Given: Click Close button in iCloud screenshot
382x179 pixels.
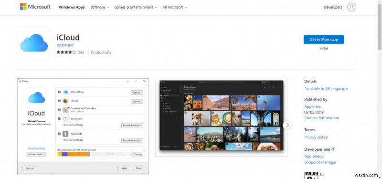Looking at the screenshot, I should [x=138, y=168].
